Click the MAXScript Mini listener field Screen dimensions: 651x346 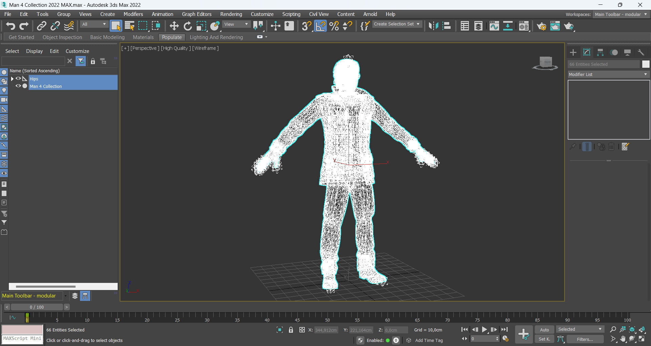coord(22,339)
